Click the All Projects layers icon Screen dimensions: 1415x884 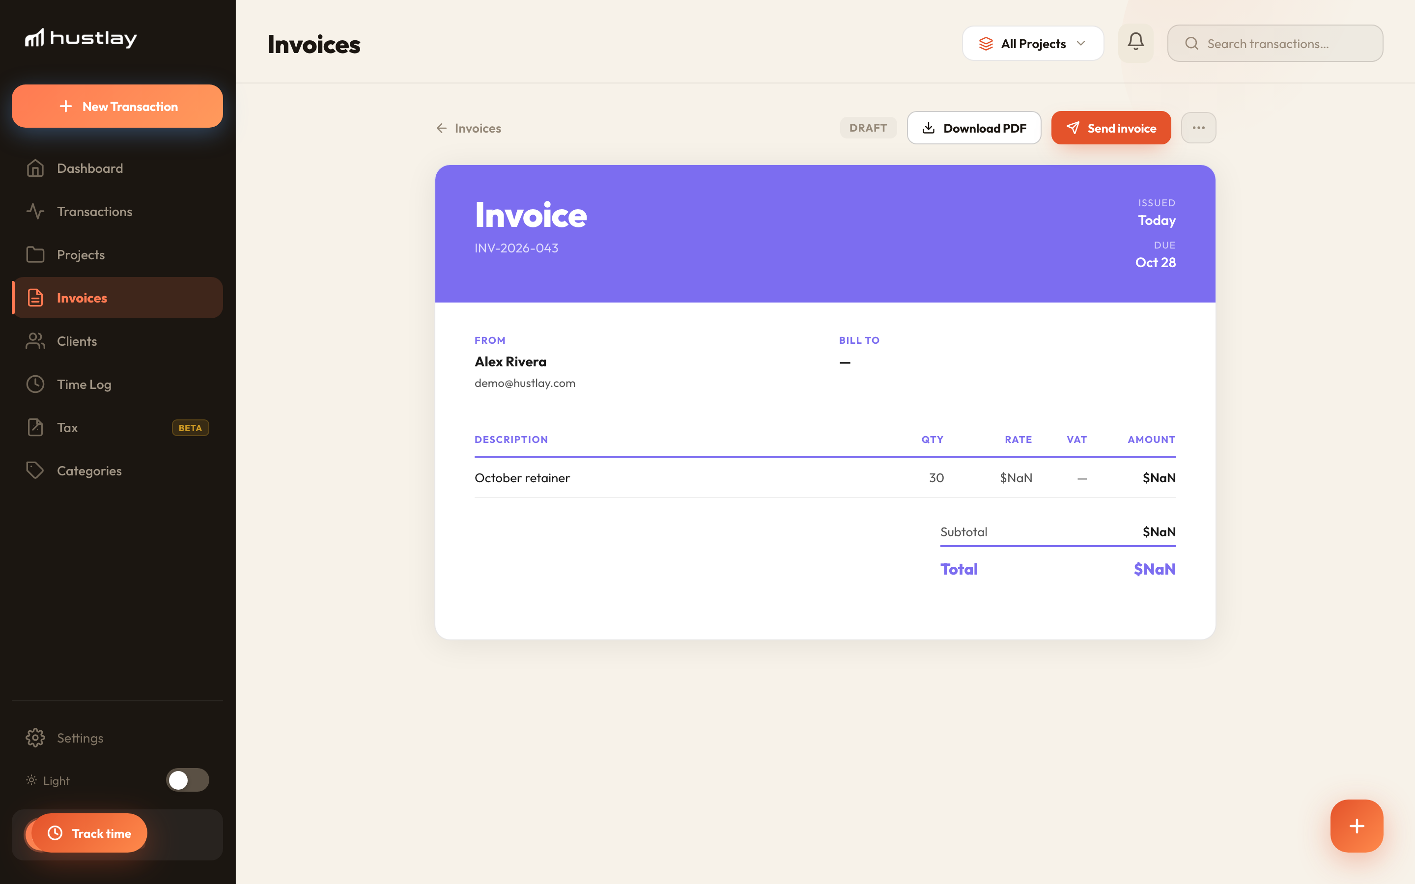pos(986,44)
